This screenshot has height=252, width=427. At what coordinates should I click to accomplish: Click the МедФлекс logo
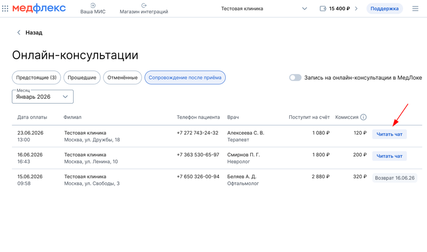tap(39, 8)
